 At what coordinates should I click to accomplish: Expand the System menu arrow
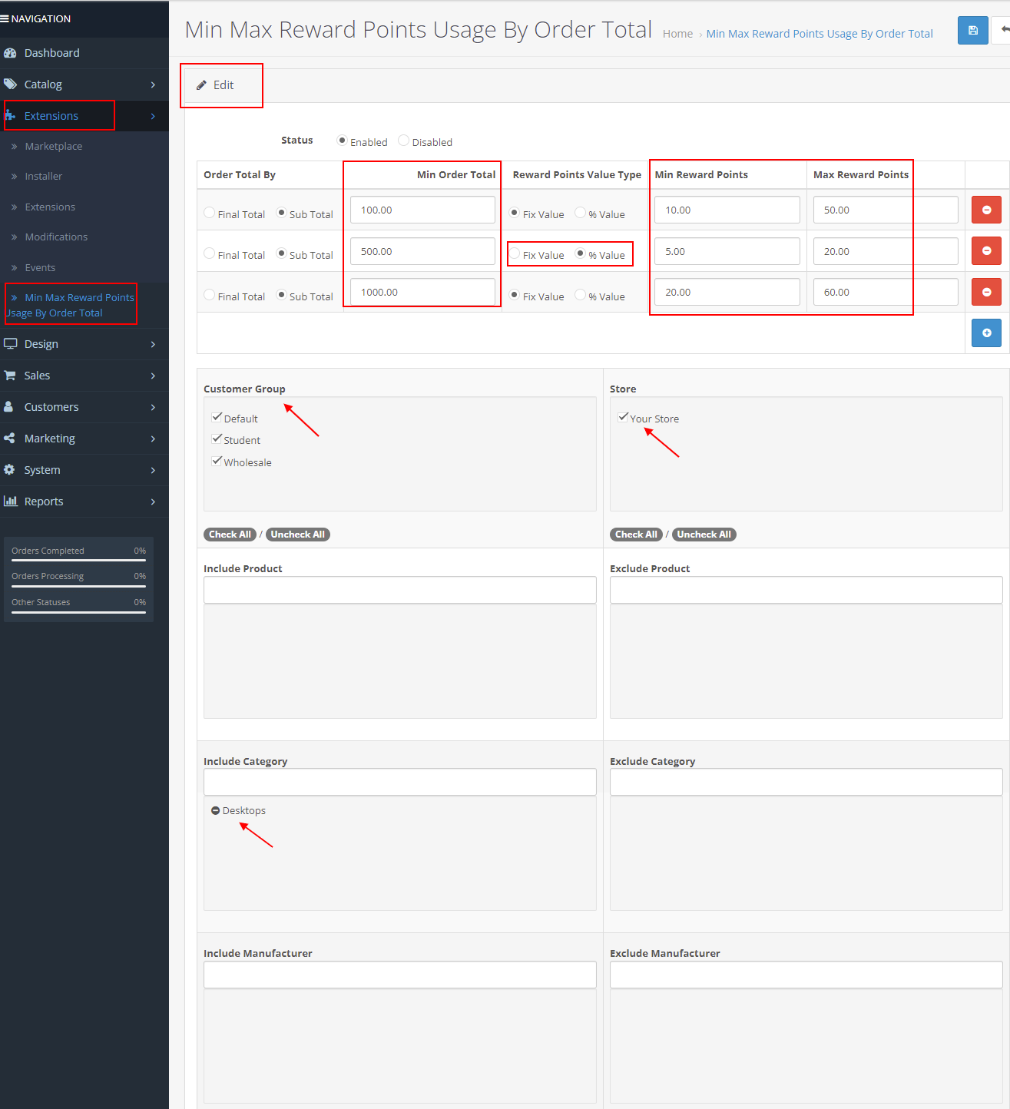[x=153, y=470]
